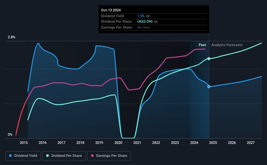Click the 2025 x-axis label
The height and width of the screenshot is (165, 267).
pyautogui.click(x=213, y=143)
